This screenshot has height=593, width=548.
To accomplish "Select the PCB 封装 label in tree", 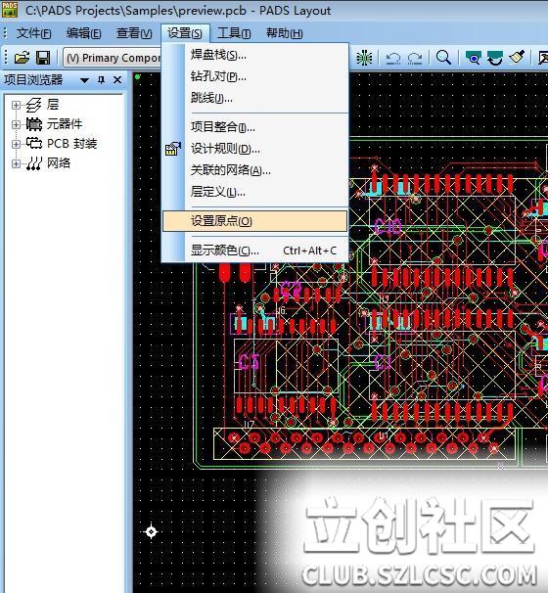I will 72,144.
